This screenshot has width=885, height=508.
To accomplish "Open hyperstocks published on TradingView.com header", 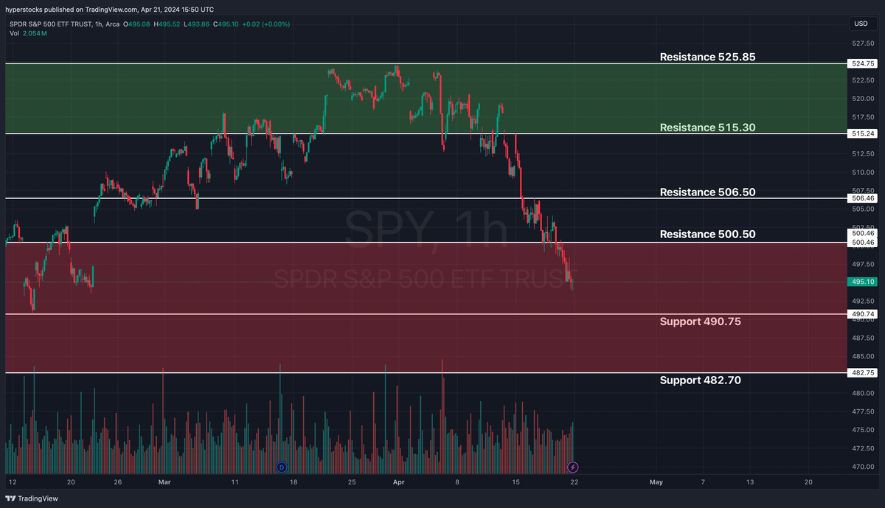I will click(x=111, y=10).
